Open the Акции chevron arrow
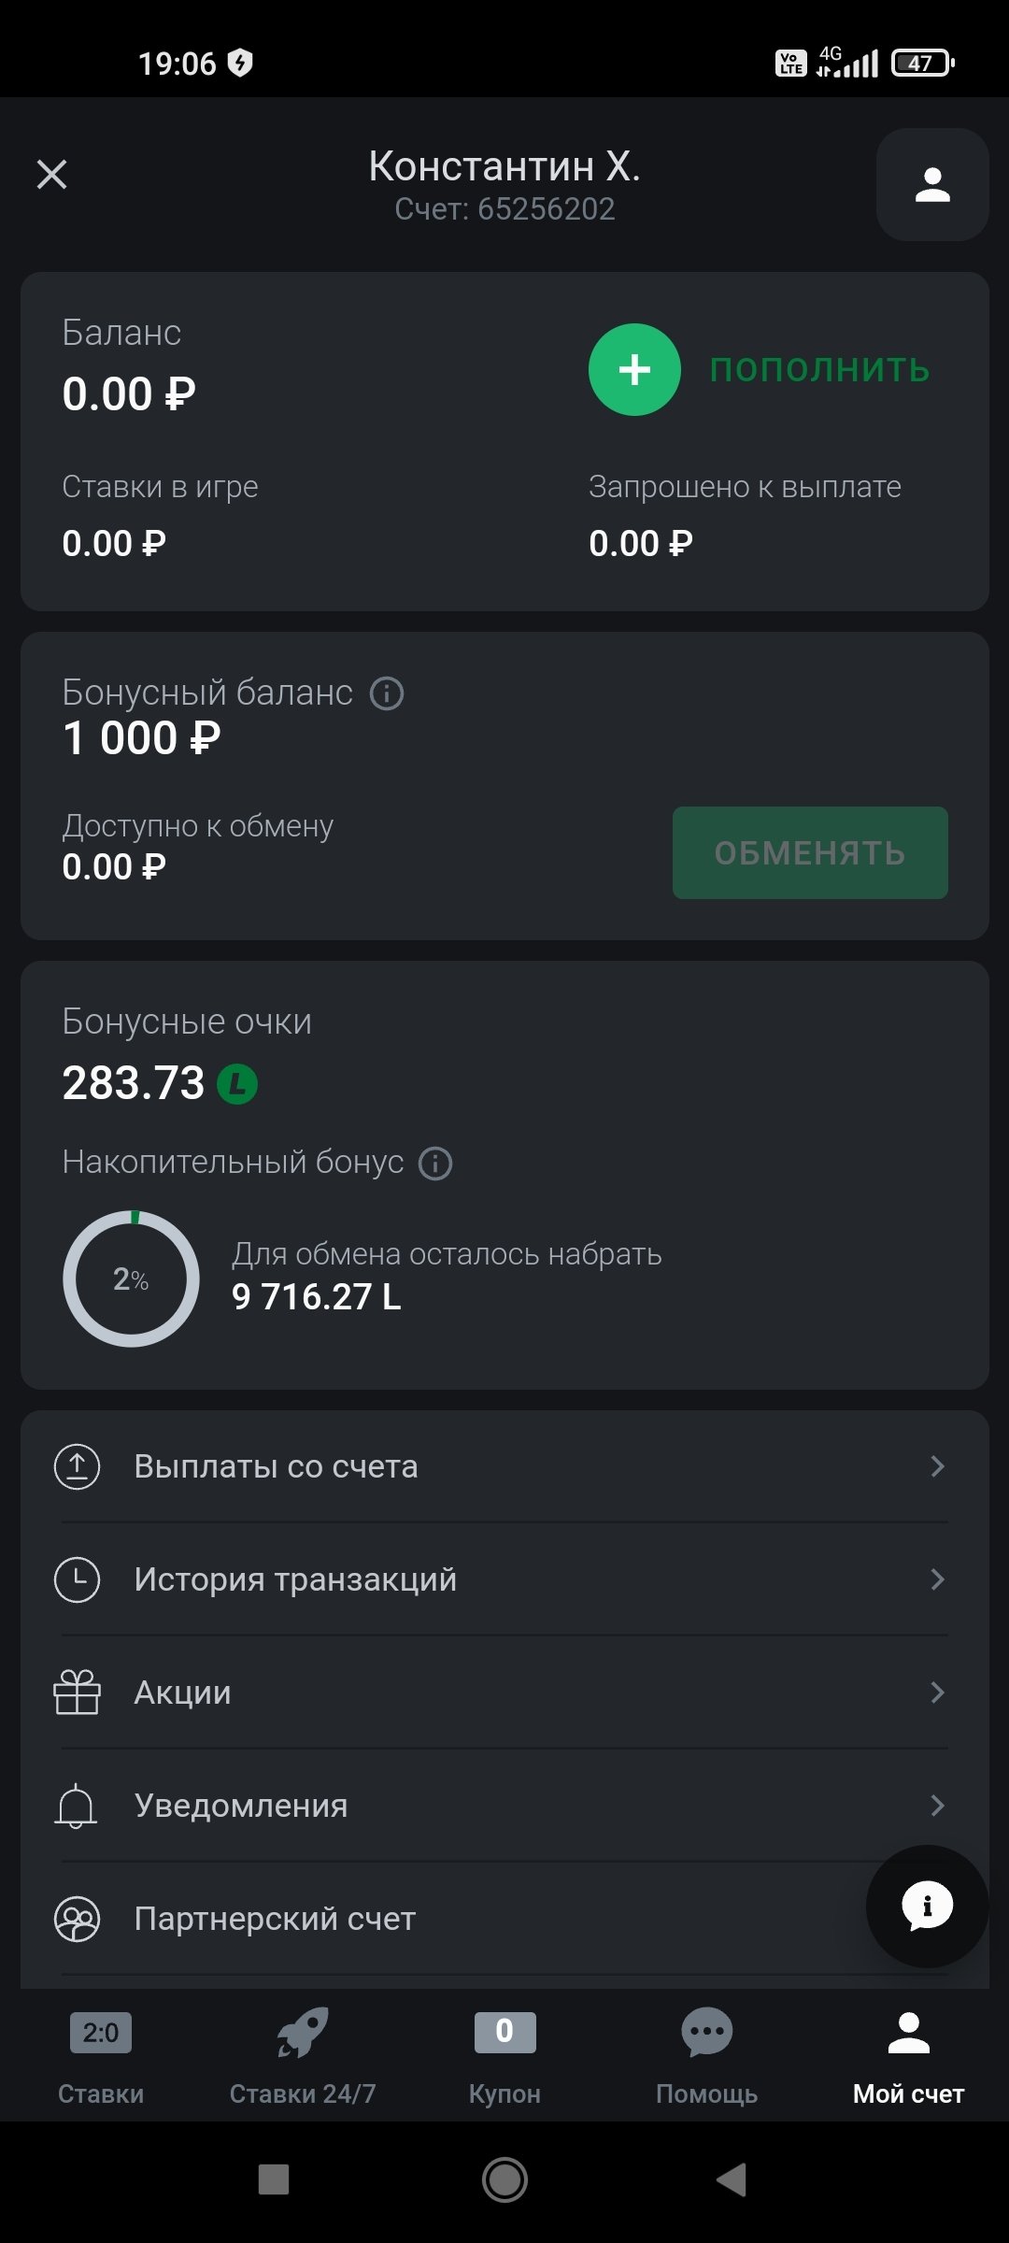 pyautogui.click(x=937, y=1693)
